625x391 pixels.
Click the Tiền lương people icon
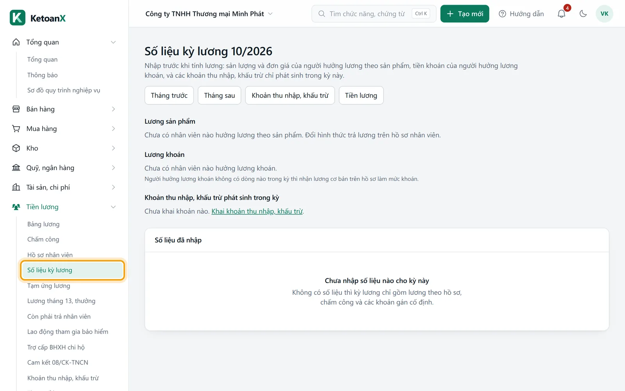pos(16,207)
